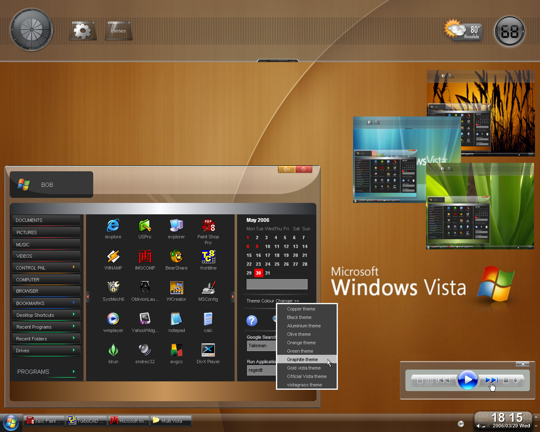Image resolution: width=540 pixels, height=432 pixels.
Task: Launch wmplayer icon
Action: (113, 319)
